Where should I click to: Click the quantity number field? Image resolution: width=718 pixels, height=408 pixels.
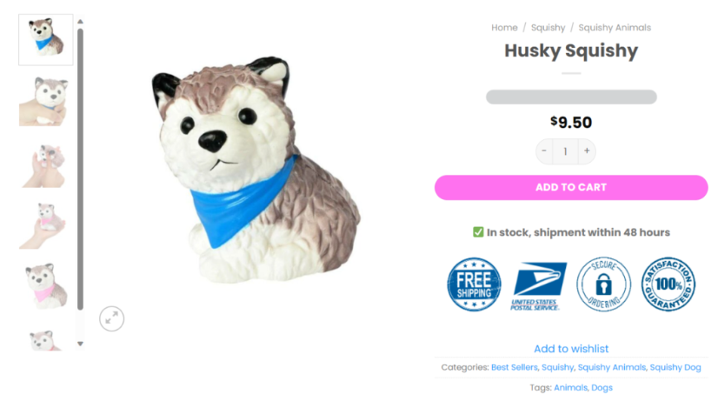566,151
